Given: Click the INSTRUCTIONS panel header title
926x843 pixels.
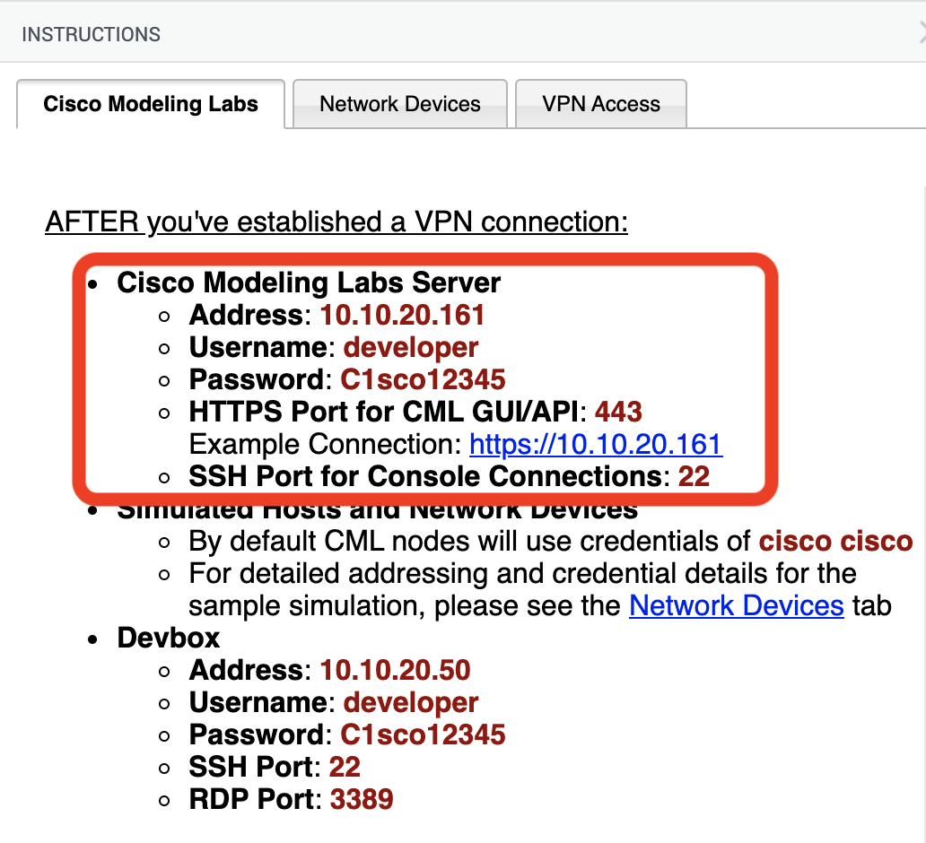Looking at the screenshot, I should point(92,35).
